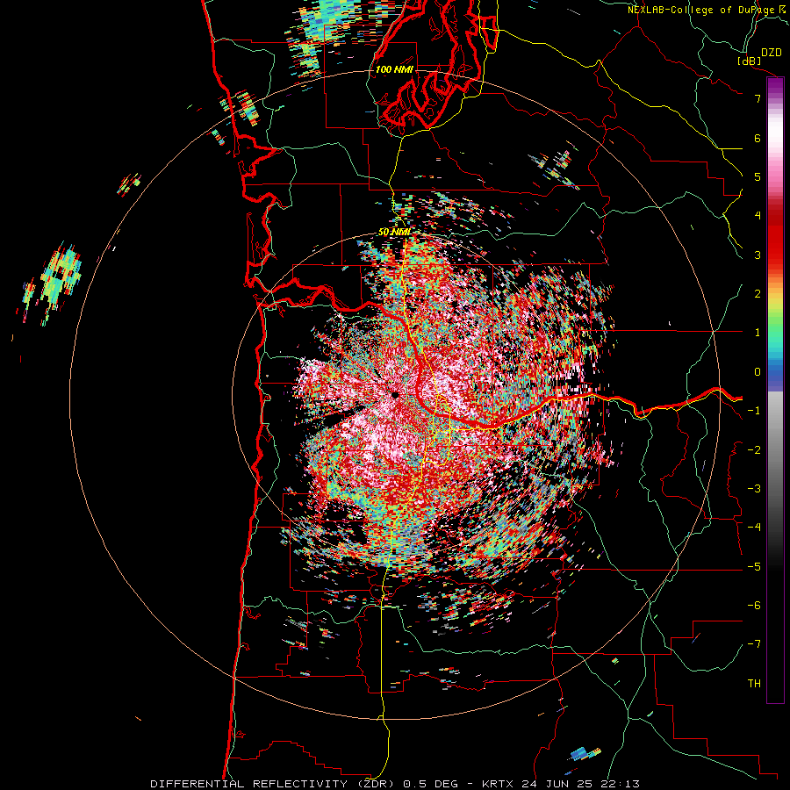Click the positive 6 scale value
Screen dimensions: 790x790
click(x=758, y=138)
